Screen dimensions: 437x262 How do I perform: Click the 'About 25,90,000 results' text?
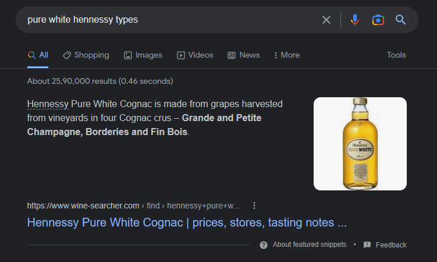pos(100,81)
